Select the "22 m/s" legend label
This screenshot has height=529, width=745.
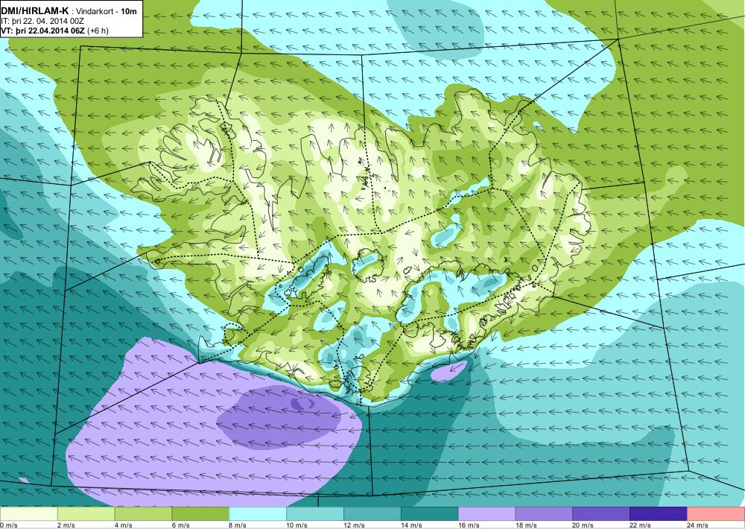click(x=641, y=525)
